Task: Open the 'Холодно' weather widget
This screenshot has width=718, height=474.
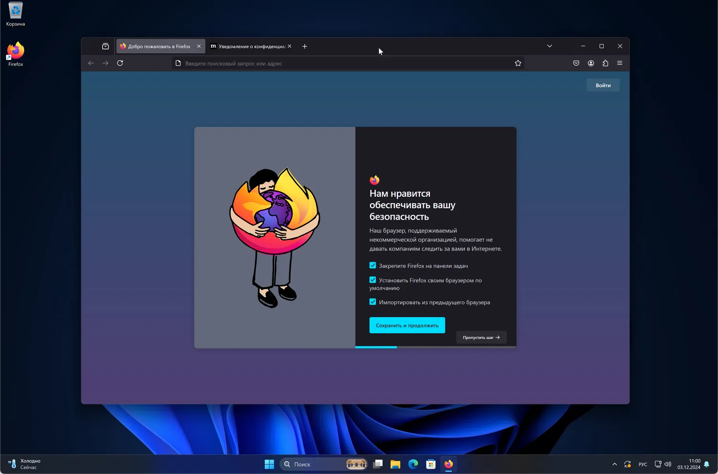Action: (25, 464)
